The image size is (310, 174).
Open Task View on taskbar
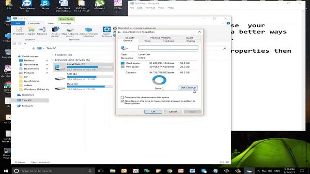tap(101, 171)
